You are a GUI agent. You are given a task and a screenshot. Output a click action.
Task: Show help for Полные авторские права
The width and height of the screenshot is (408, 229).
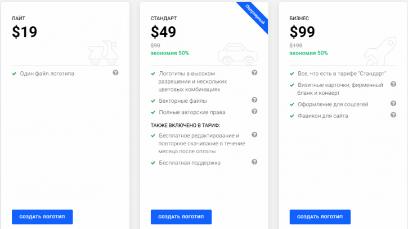pos(254,111)
